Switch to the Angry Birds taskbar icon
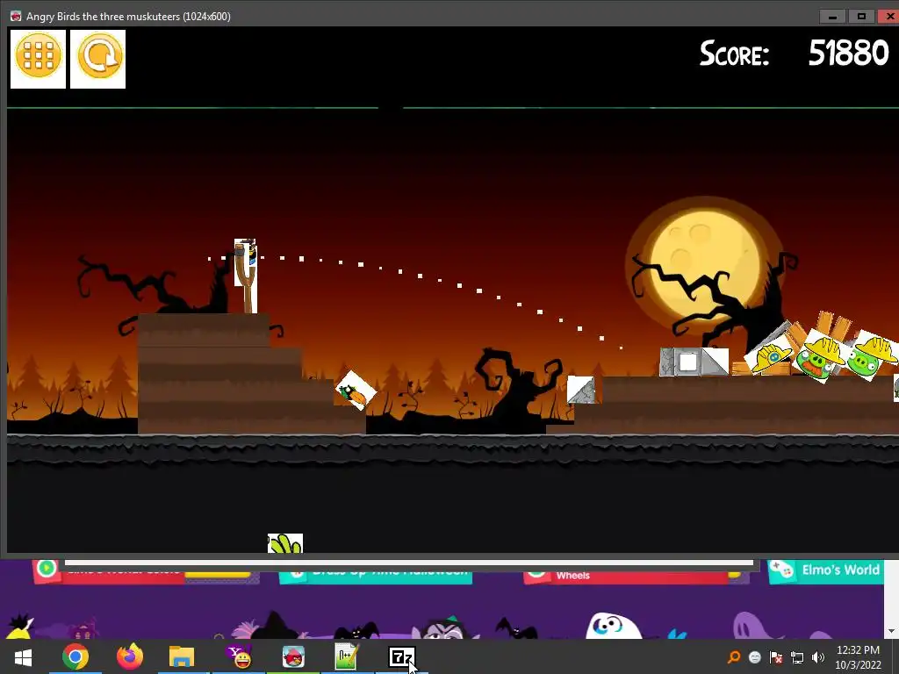 point(293,656)
